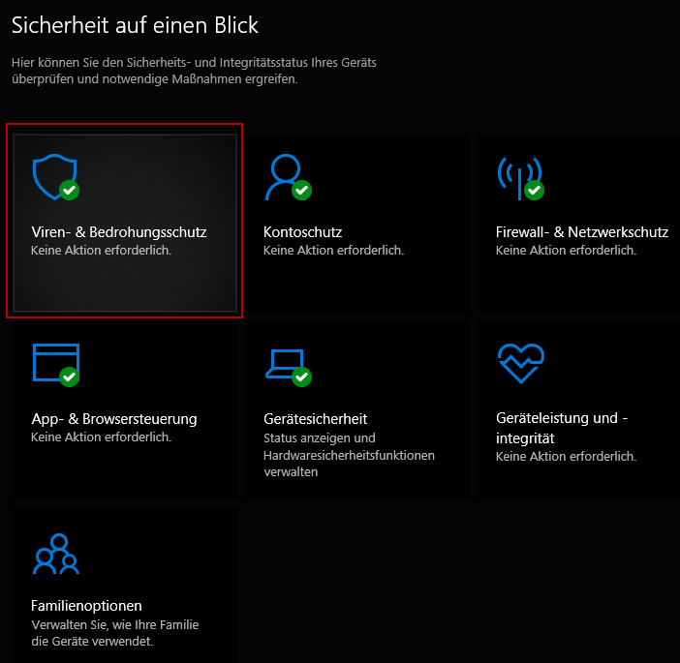Click green checkmark on laptop icon
Image resolution: width=680 pixels, height=663 pixels.
[x=302, y=377]
